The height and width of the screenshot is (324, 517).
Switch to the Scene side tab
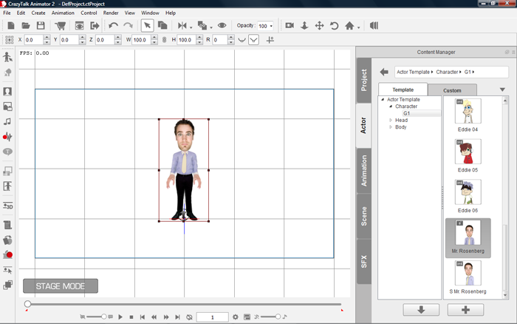[364, 216]
